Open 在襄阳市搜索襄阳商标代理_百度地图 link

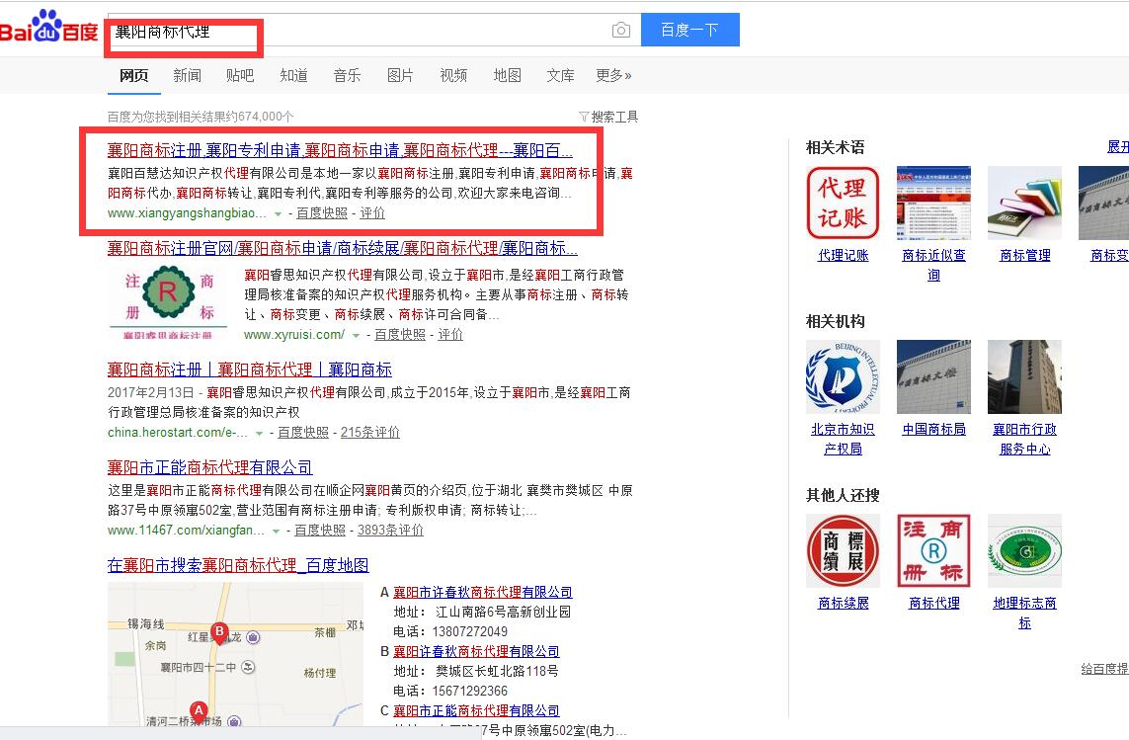pos(238,565)
